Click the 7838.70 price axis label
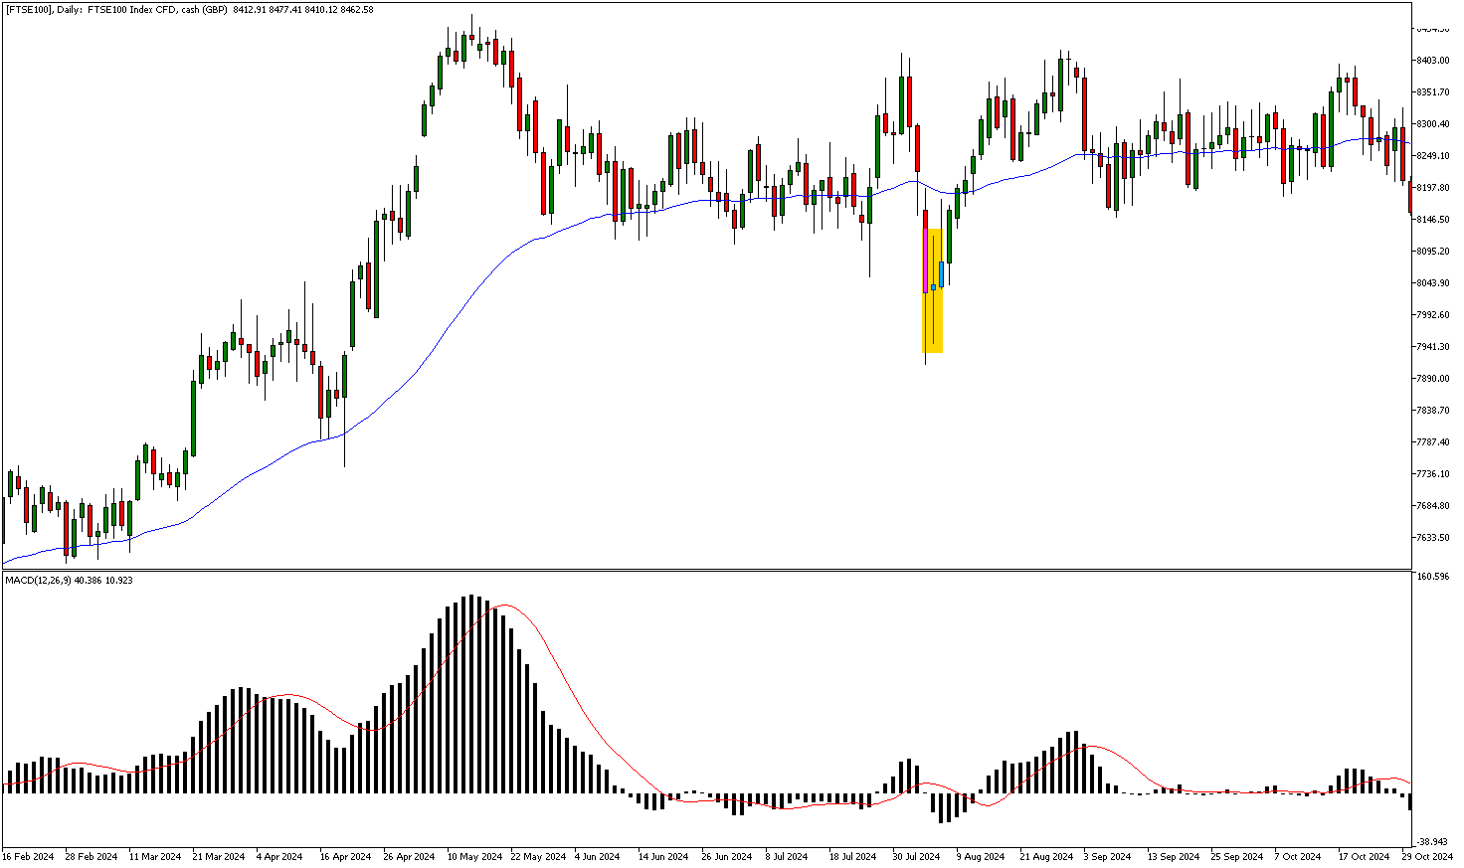Viewport: 1464px width, 868px height. coord(1432,411)
